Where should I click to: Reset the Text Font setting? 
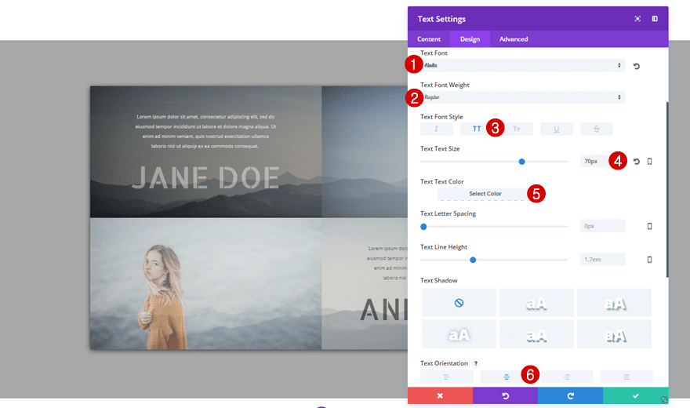[636, 66]
